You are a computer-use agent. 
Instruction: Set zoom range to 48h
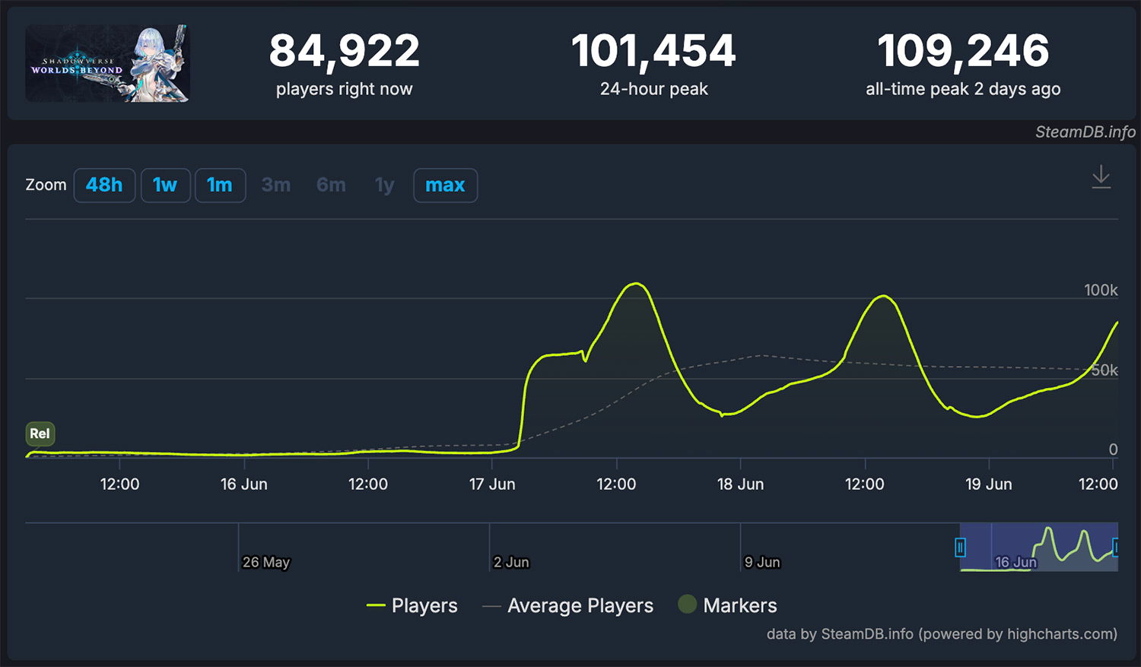tap(104, 186)
